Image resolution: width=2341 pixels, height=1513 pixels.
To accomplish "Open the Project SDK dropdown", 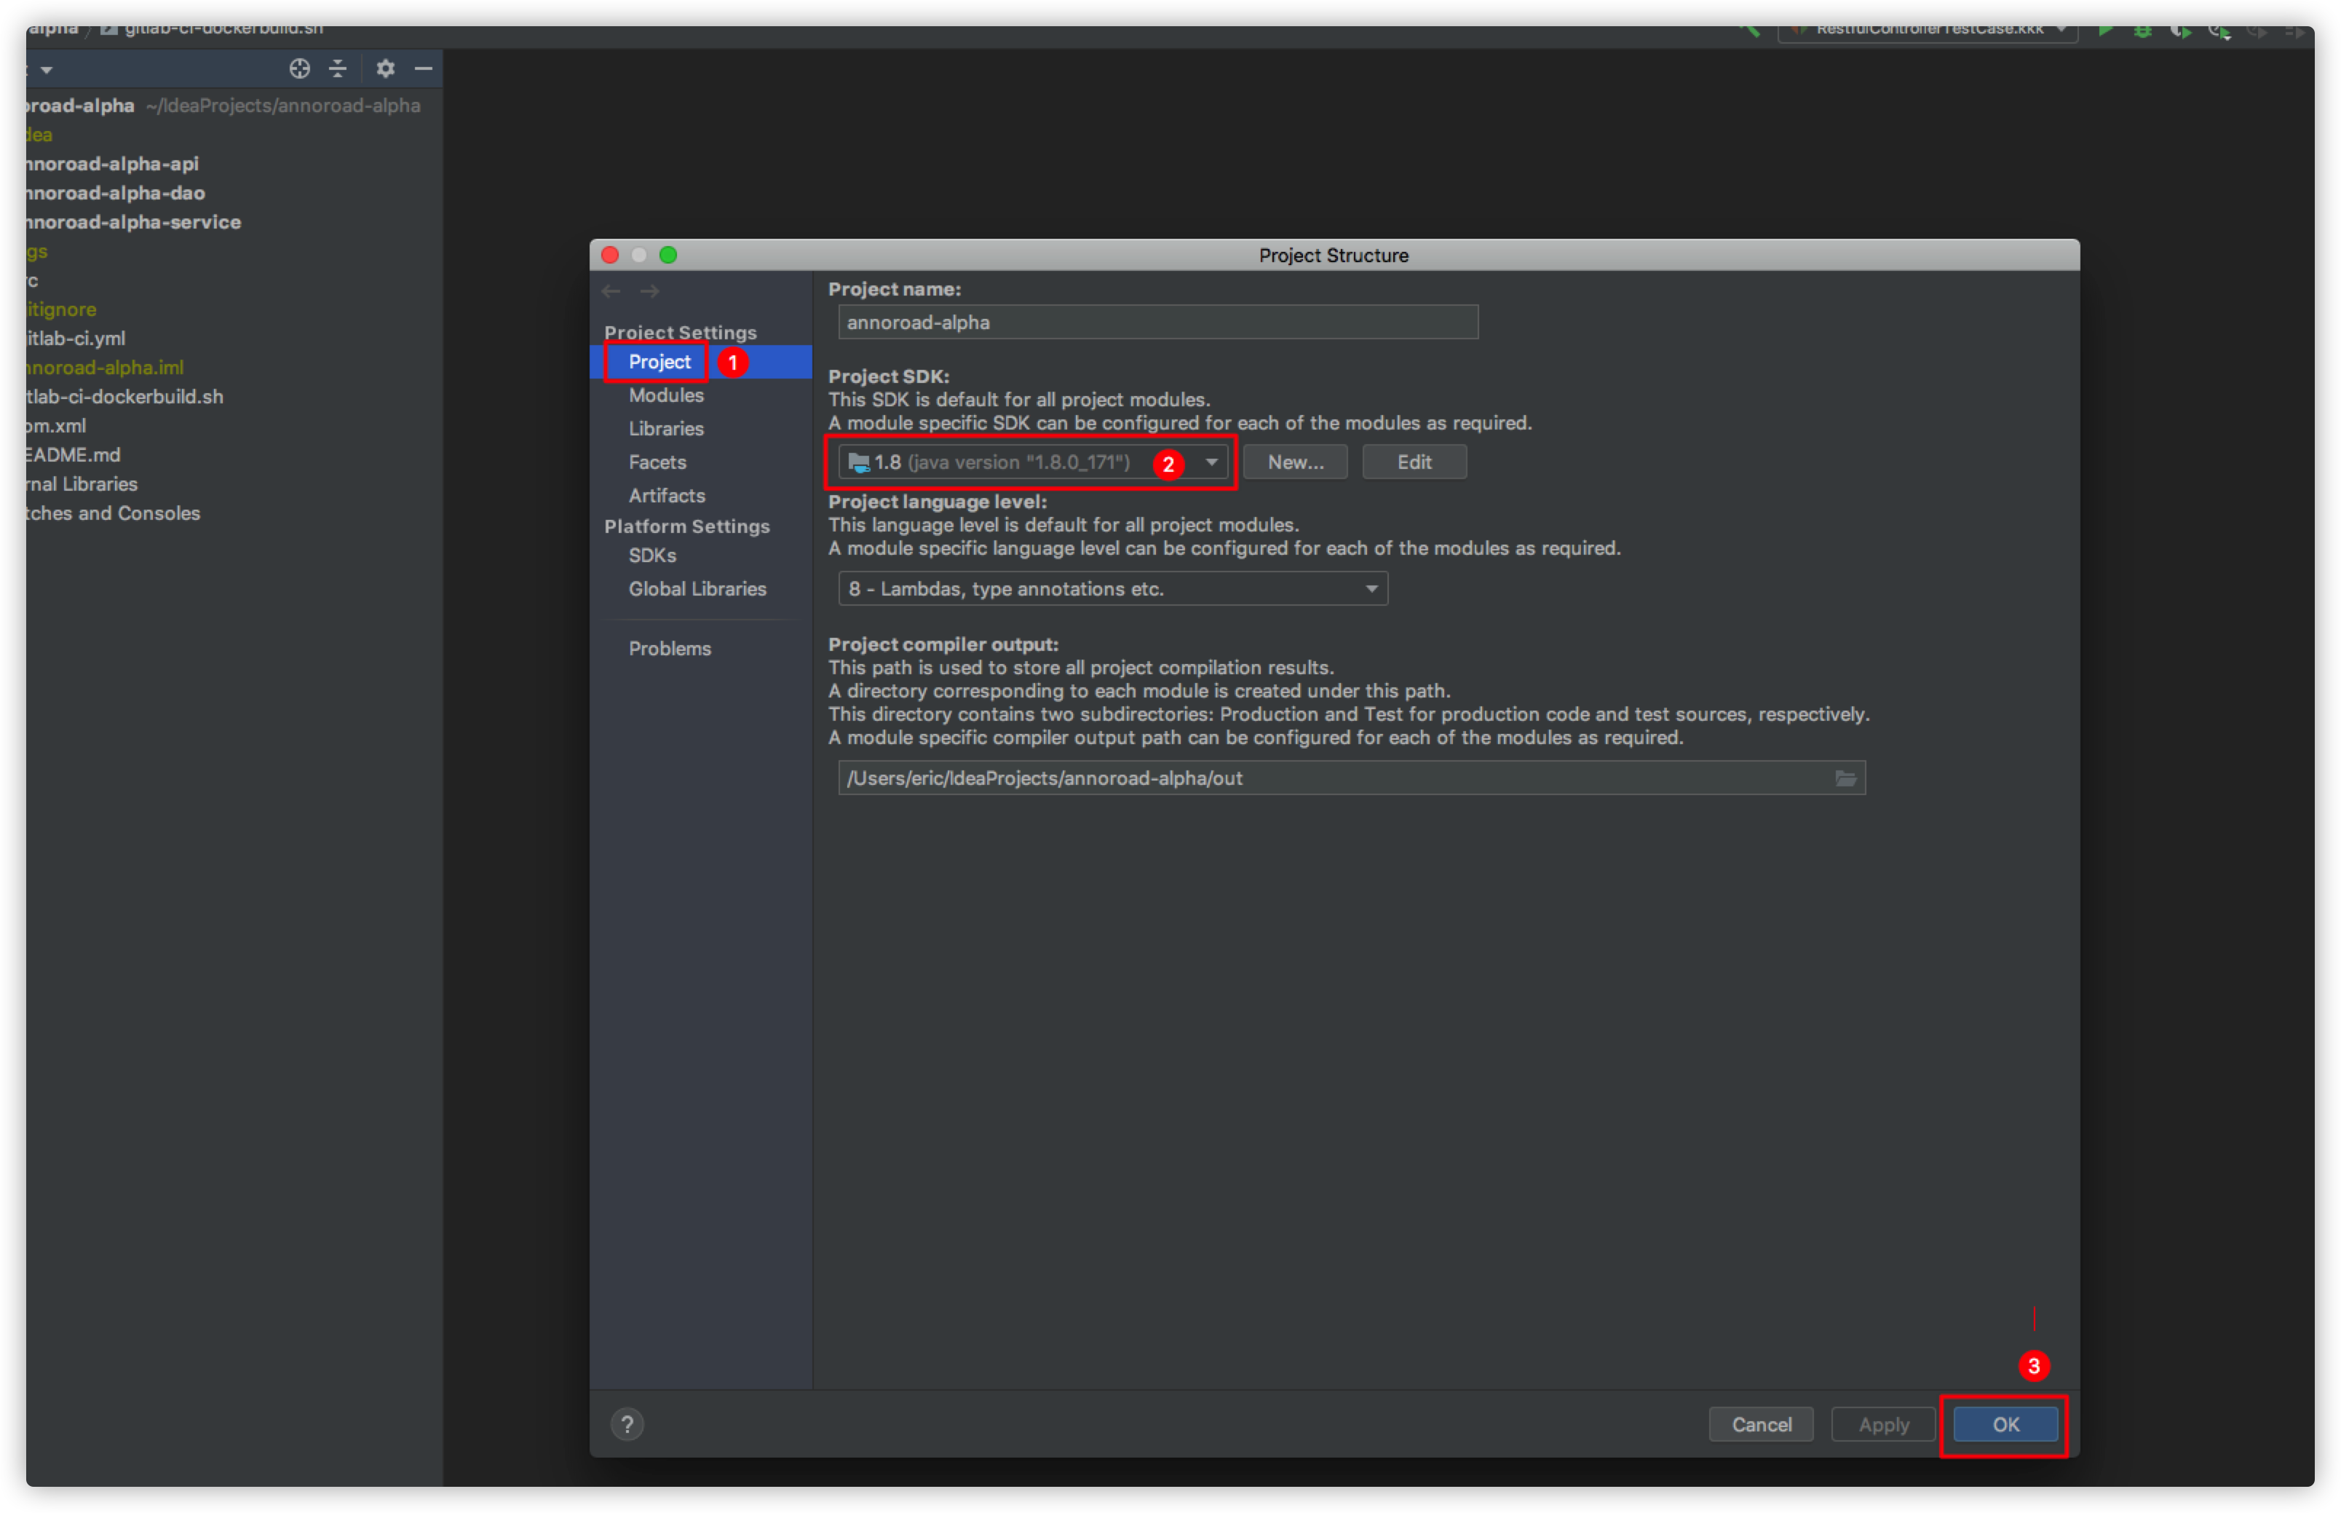I will [1211, 462].
